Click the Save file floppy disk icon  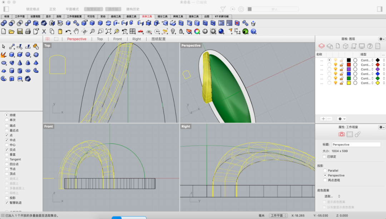tap(20, 31)
